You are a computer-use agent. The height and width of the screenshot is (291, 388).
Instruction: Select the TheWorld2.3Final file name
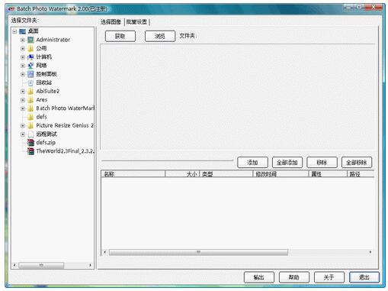[65, 151]
